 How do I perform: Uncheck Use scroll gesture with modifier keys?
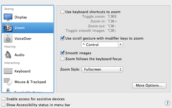[62, 38]
